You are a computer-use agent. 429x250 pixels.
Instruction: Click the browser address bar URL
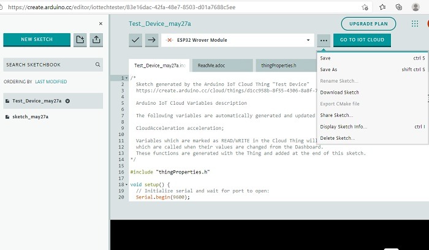coord(122,7)
